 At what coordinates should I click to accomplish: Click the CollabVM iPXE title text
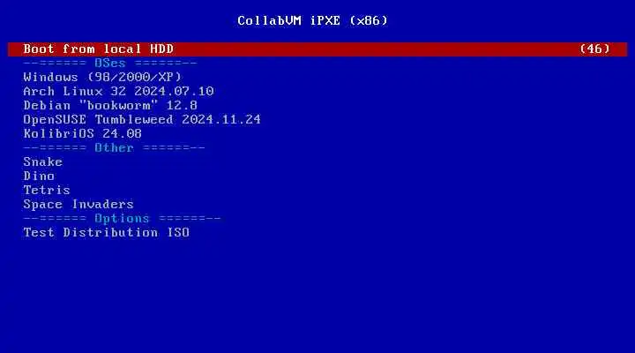(288, 20)
